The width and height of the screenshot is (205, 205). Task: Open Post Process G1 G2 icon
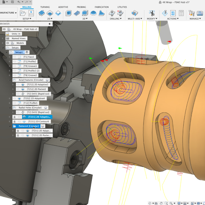(x=173, y=13)
